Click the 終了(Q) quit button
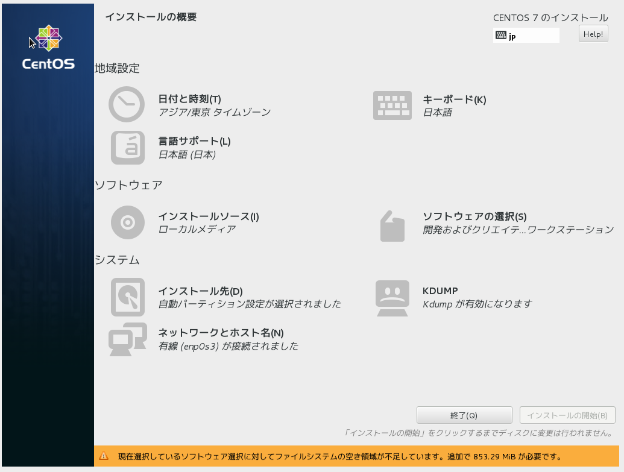The width and height of the screenshot is (624, 472). [464, 415]
